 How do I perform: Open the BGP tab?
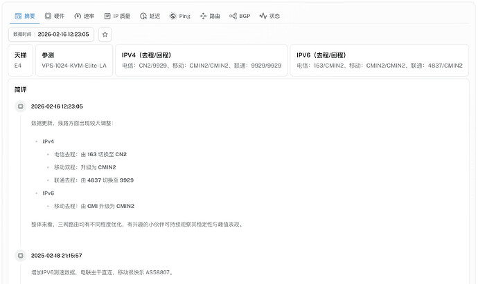tap(240, 16)
